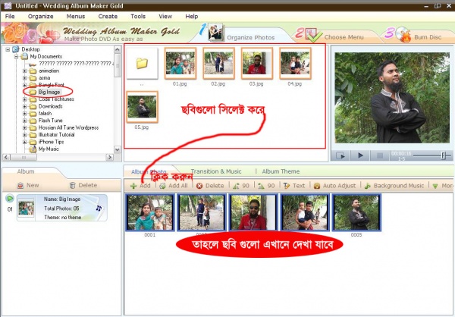Screen dimensions: 455x317
Task: Click the preview play-from-start button
Action: pos(340,155)
